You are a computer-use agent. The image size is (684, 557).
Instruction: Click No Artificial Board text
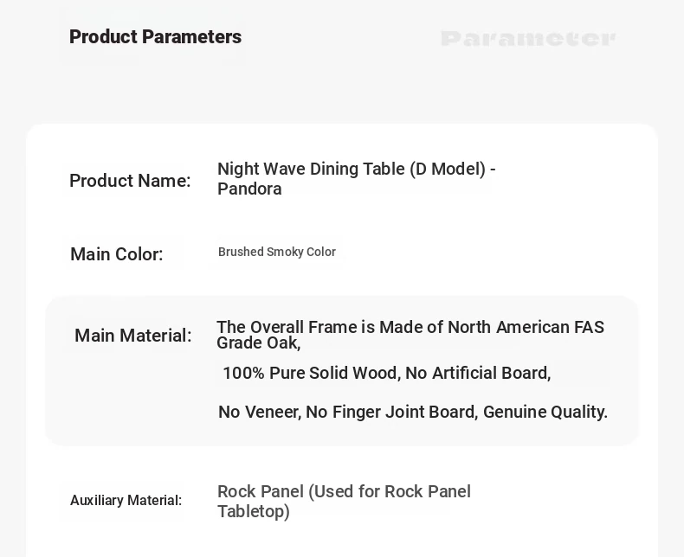(478, 373)
